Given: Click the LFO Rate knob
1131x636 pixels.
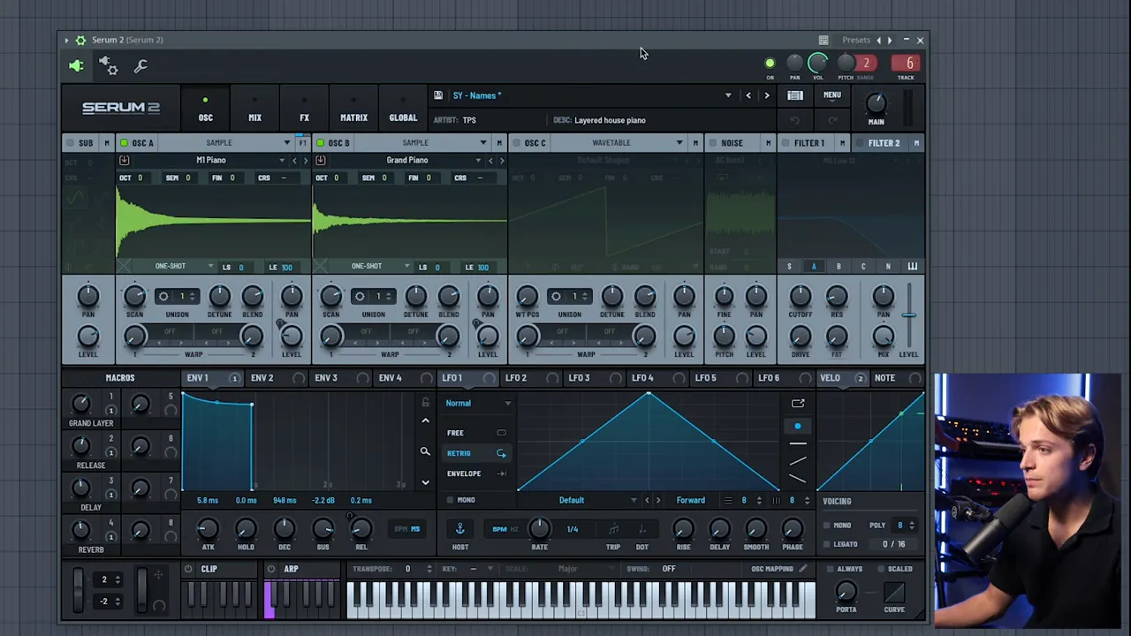Looking at the screenshot, I should click(539, 528).
